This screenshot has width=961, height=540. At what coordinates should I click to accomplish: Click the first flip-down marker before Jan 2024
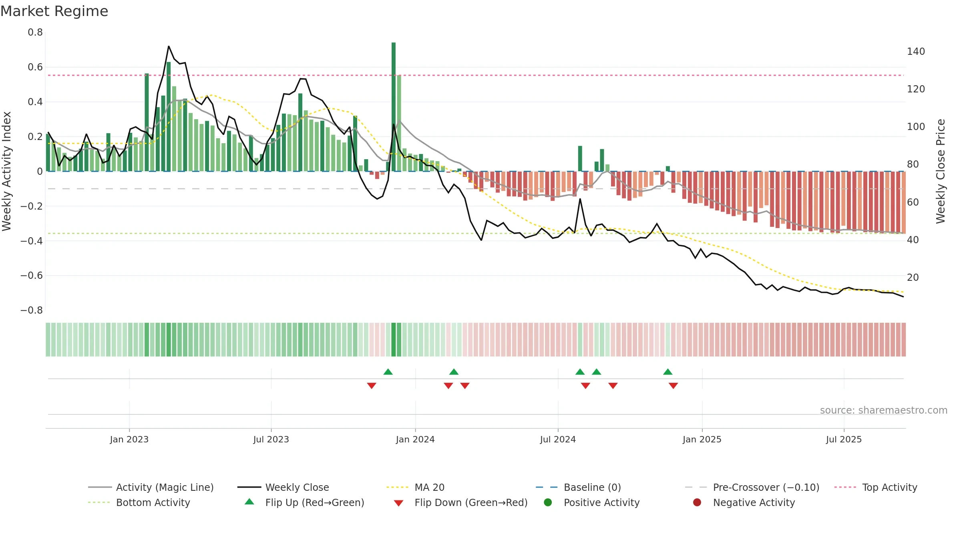(372, 386)
